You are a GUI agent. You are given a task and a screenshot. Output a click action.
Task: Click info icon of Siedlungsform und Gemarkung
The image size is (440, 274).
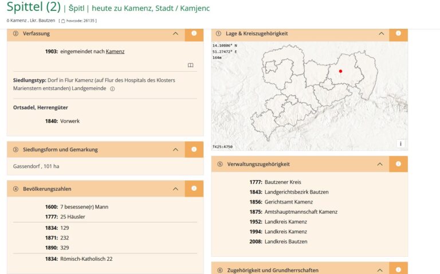(x=194, y=150)
